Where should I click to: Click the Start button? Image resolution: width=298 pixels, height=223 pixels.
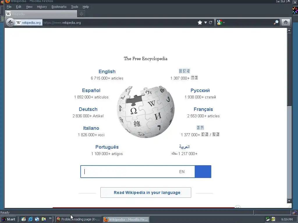pyautogui.click(x=9, y=219)
